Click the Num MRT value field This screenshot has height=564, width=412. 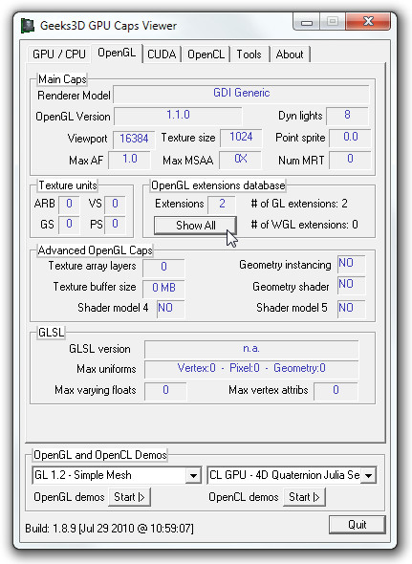point(350,160)
